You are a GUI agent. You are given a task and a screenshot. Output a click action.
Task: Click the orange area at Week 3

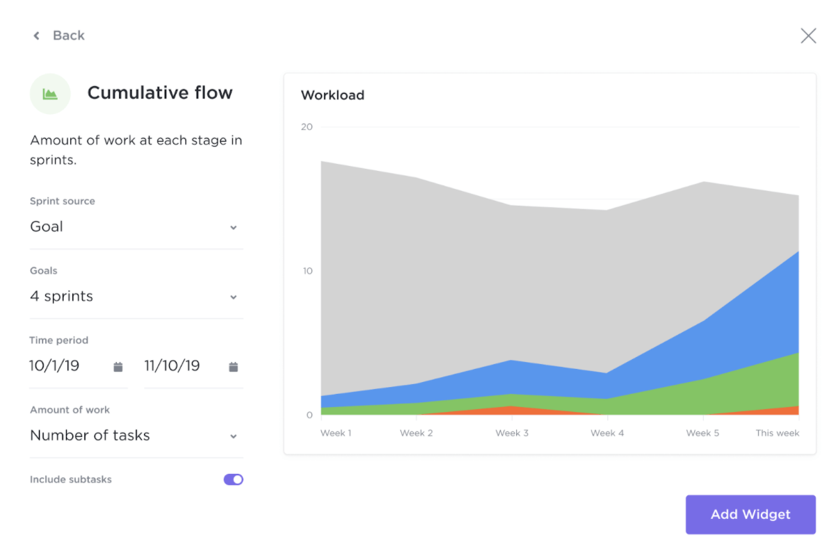click(513, 411)
